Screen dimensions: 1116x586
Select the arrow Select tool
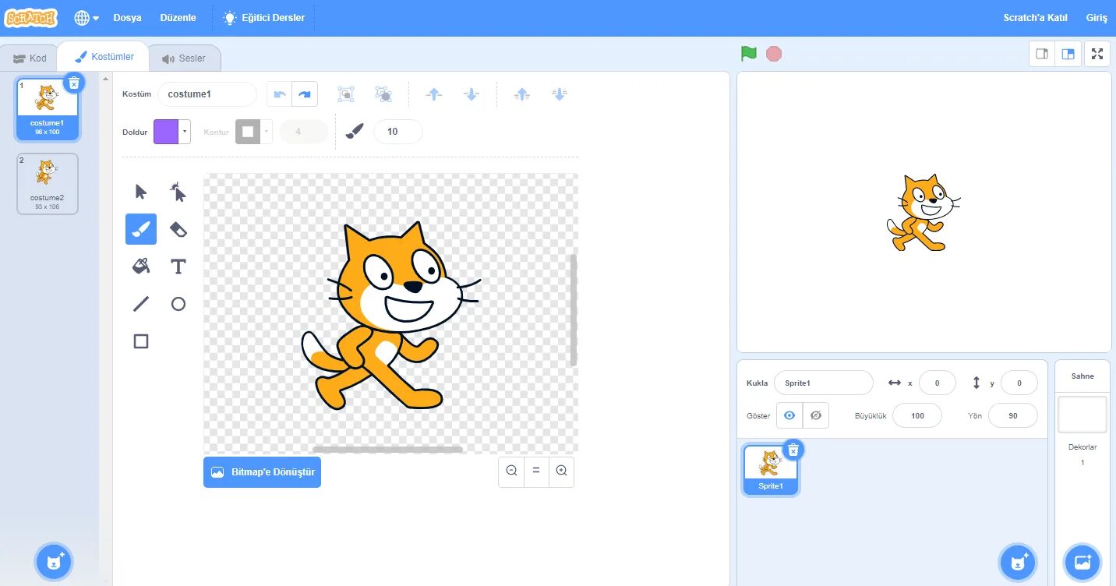click(x=141, y=192)
